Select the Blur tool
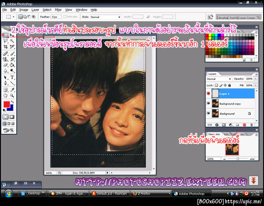This screenshot has width=264, height=206. click(5, 71)
